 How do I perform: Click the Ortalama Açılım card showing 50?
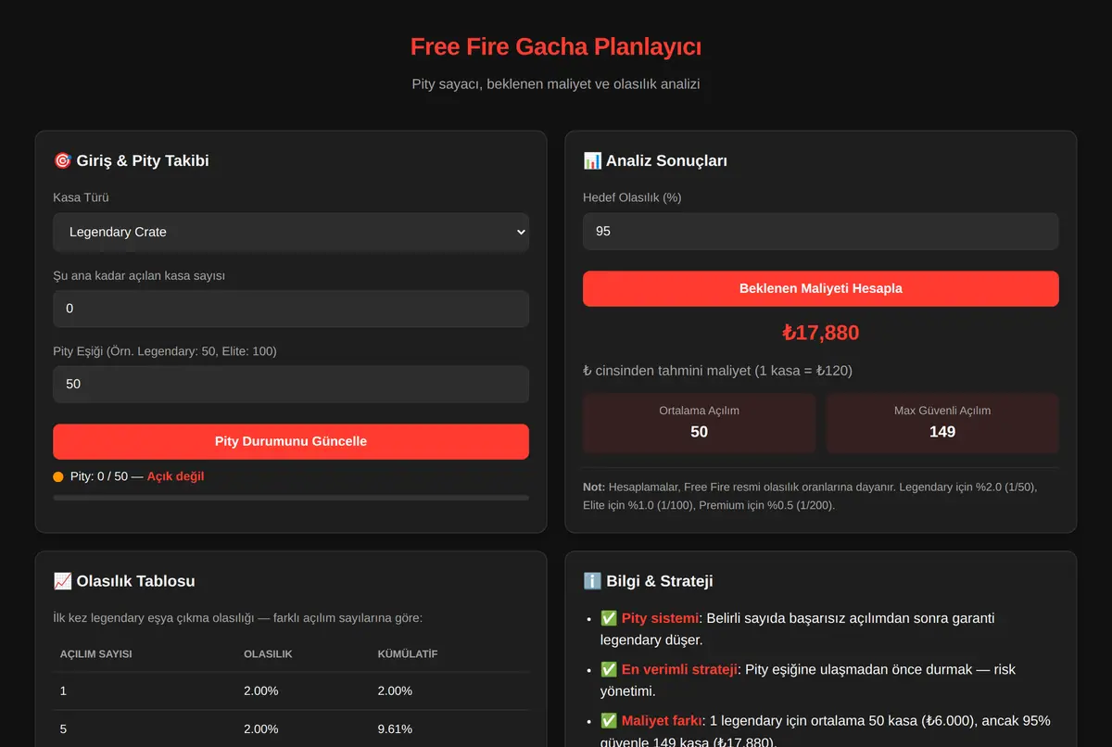700,423
